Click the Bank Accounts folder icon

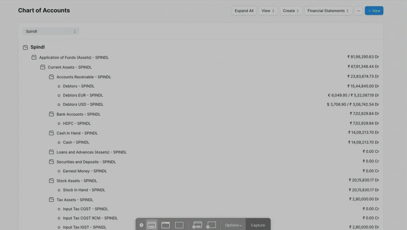[x=51, y=114]
